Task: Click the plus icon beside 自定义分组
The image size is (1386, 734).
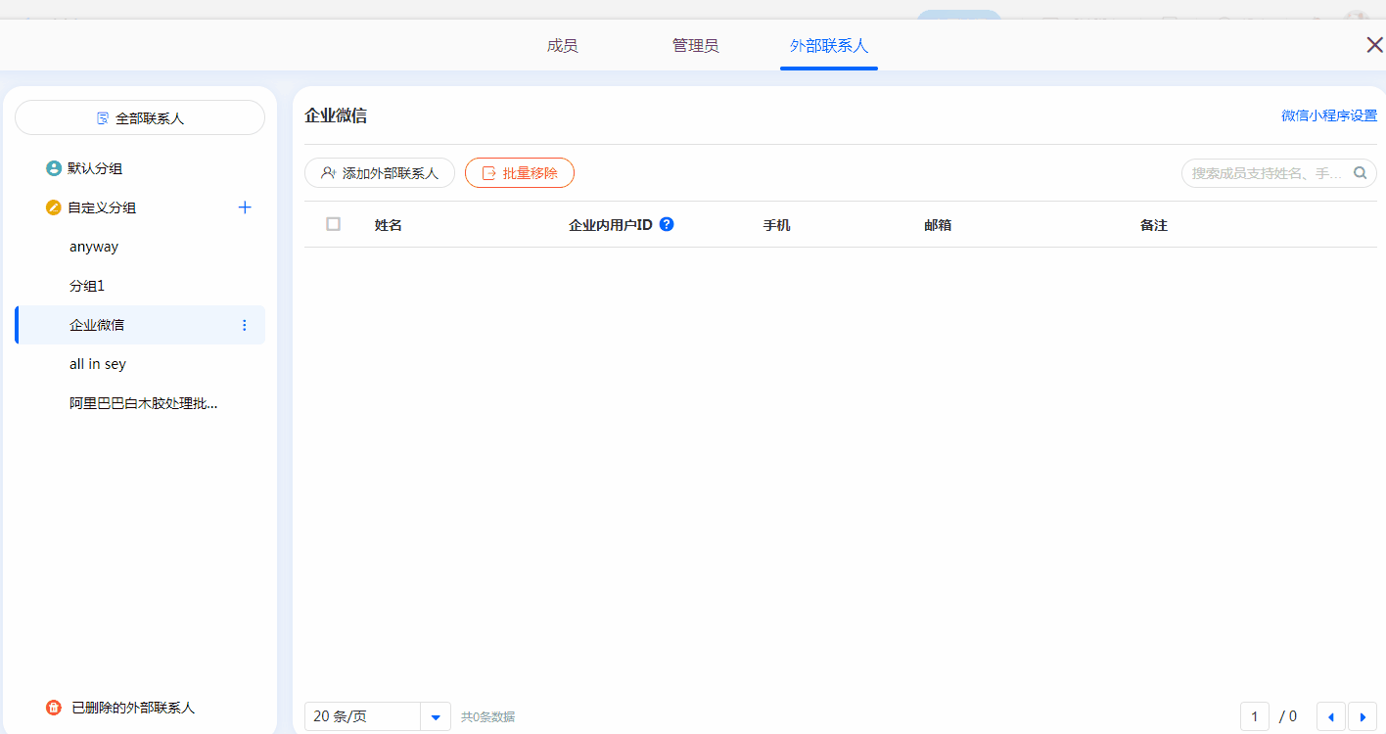Action: [245, 207]
